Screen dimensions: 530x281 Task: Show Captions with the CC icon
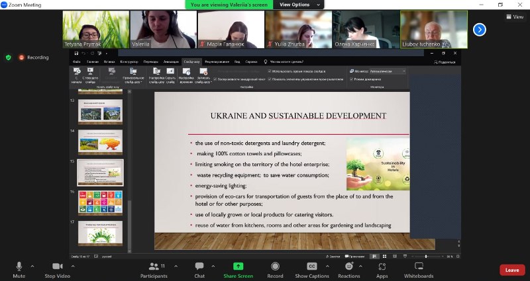click(312, 266)
